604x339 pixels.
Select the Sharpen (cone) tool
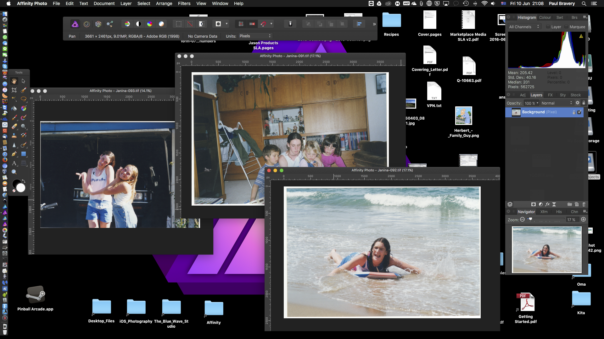coord(14,145)
